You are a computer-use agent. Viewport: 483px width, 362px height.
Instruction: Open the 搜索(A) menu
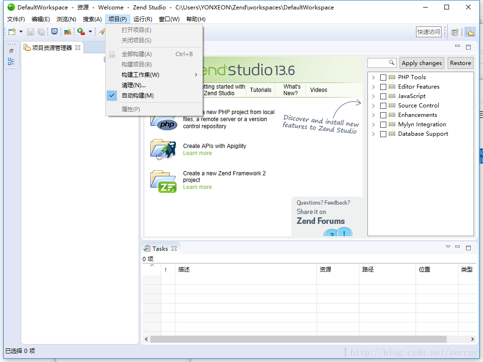[x=92, y=19]
